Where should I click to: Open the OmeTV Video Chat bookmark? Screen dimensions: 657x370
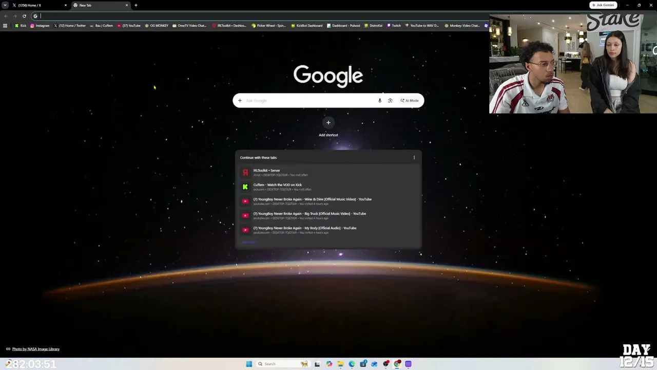coord(189,26)
